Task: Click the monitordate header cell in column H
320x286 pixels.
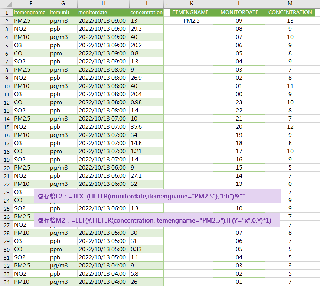Action: point(104,13)
